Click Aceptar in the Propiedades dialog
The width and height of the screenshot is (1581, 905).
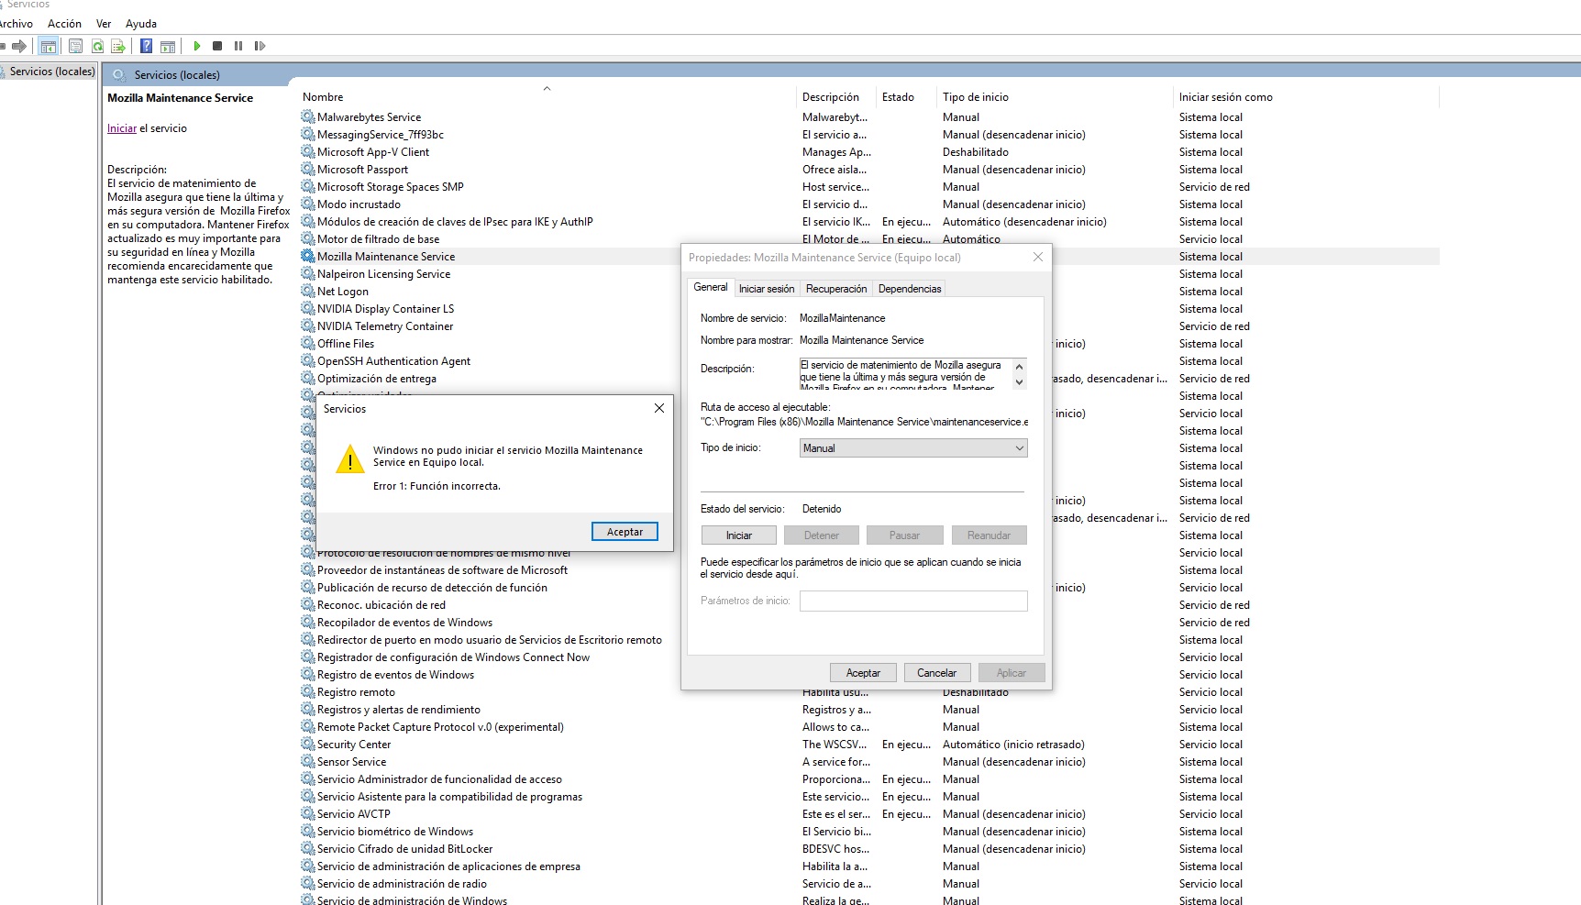click(x=863, y=673)
